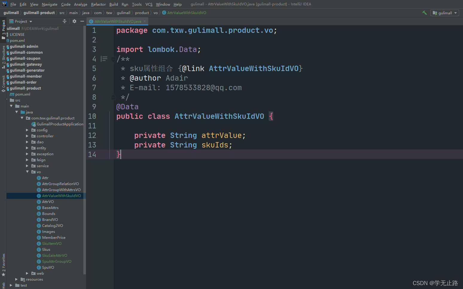The height and width of the screenshot is (289, 463).
Task: Click the SpuAttrGroupVO class icon
Action: pyautogui.click(x=39, y=261)
